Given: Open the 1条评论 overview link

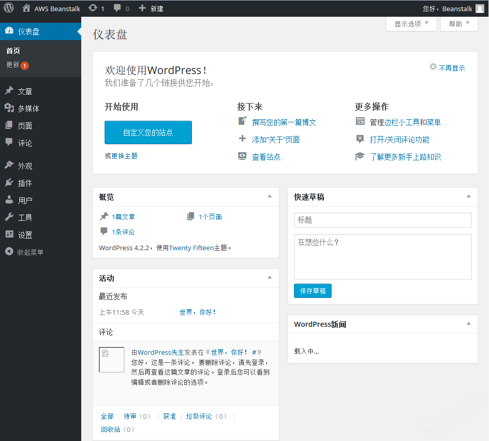Looking at the screenshot, I should click(123, 232).
